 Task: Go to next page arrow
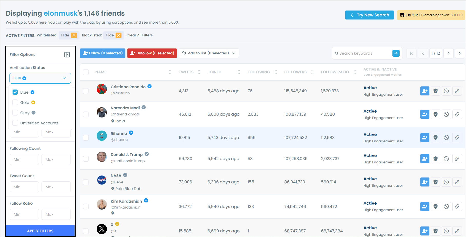[449, 53]
